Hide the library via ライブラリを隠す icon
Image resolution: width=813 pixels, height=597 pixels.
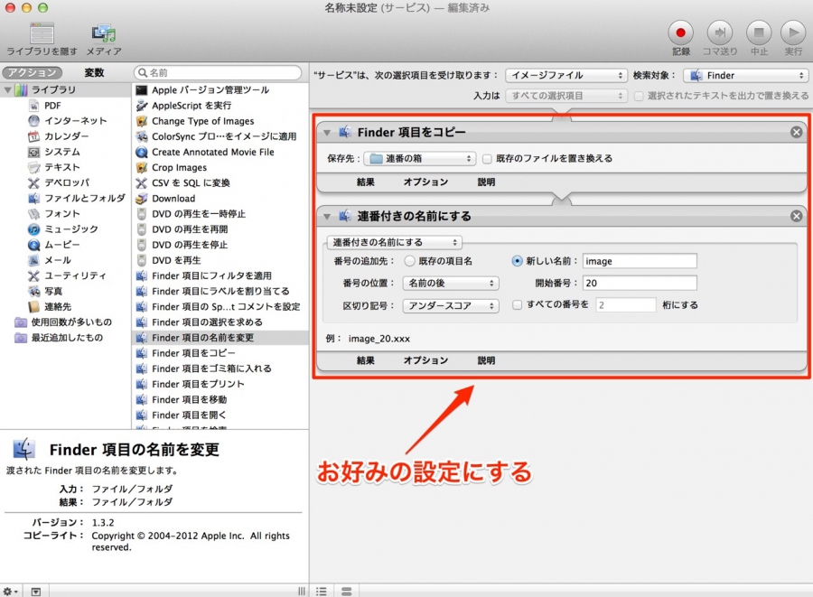tap(42, 33)
